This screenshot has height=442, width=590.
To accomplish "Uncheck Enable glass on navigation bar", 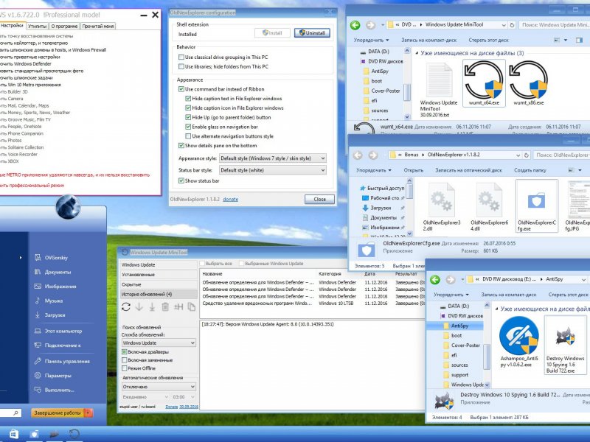I will click(x=188, y=127).
